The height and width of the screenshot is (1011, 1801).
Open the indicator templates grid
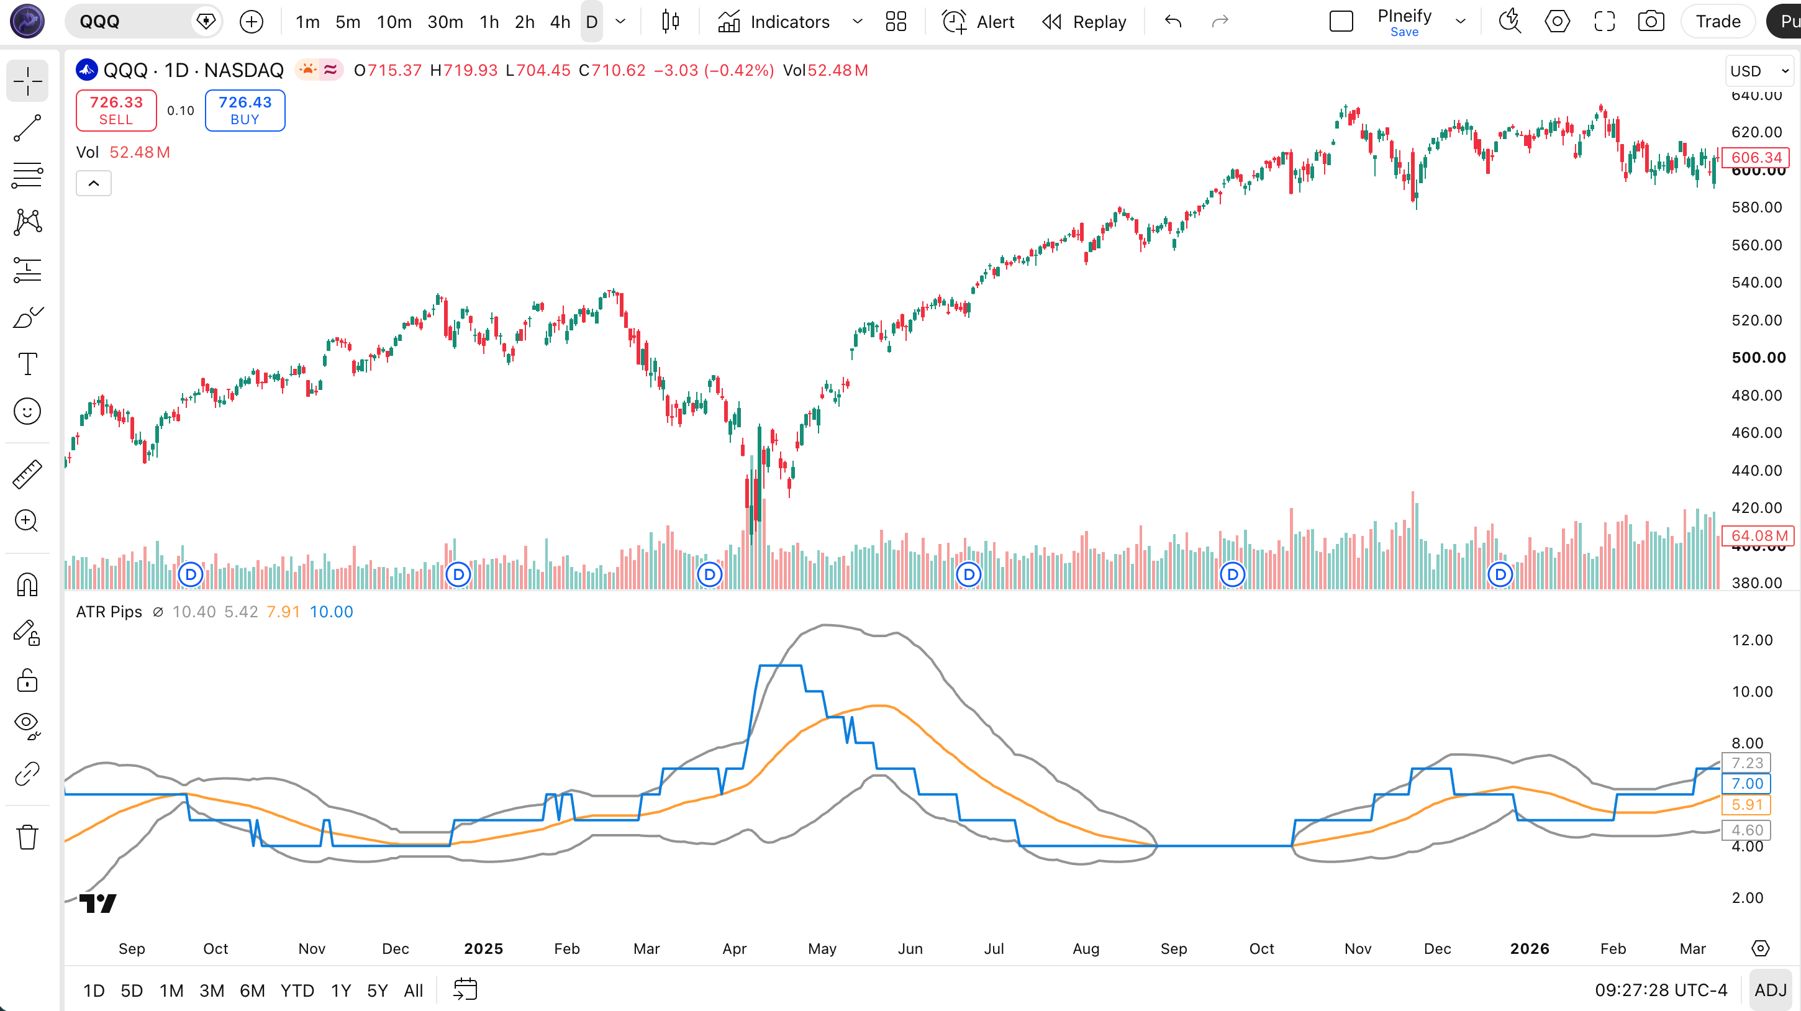[896, 22]
